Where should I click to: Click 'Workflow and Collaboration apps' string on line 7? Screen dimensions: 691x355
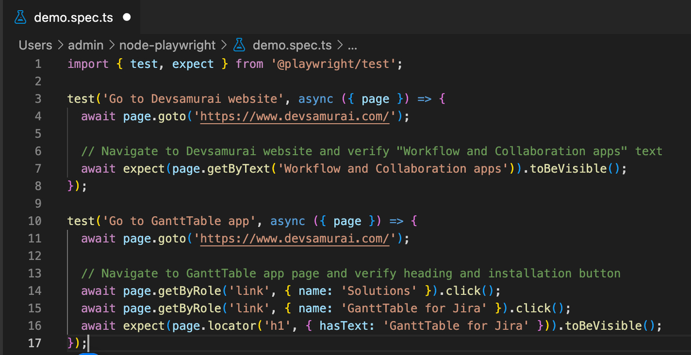click(x=393, y=169)
